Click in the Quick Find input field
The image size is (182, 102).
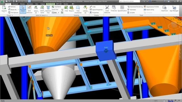point(56,10)
